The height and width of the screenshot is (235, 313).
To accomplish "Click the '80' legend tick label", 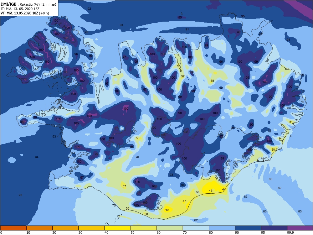I will click(x=211, y=232).
